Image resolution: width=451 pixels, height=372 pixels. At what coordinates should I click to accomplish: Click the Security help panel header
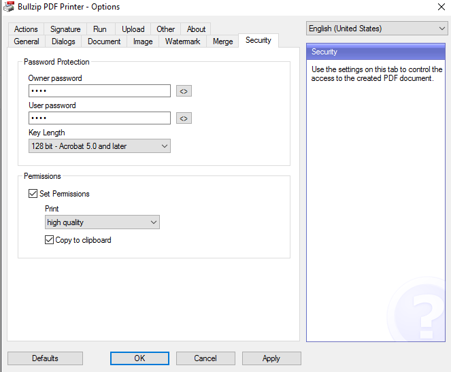pos(375,52)
